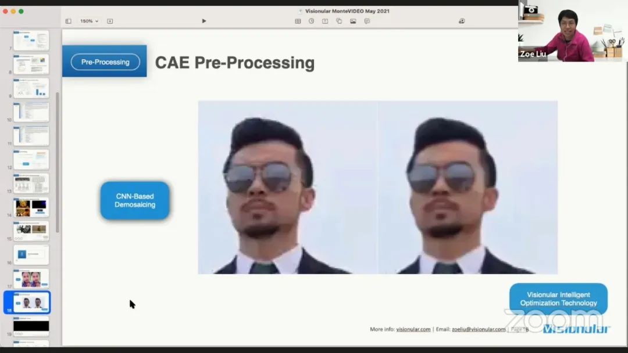Play the slideshow
The height and width of the screenshot is (353, 628).
point(204,21)
